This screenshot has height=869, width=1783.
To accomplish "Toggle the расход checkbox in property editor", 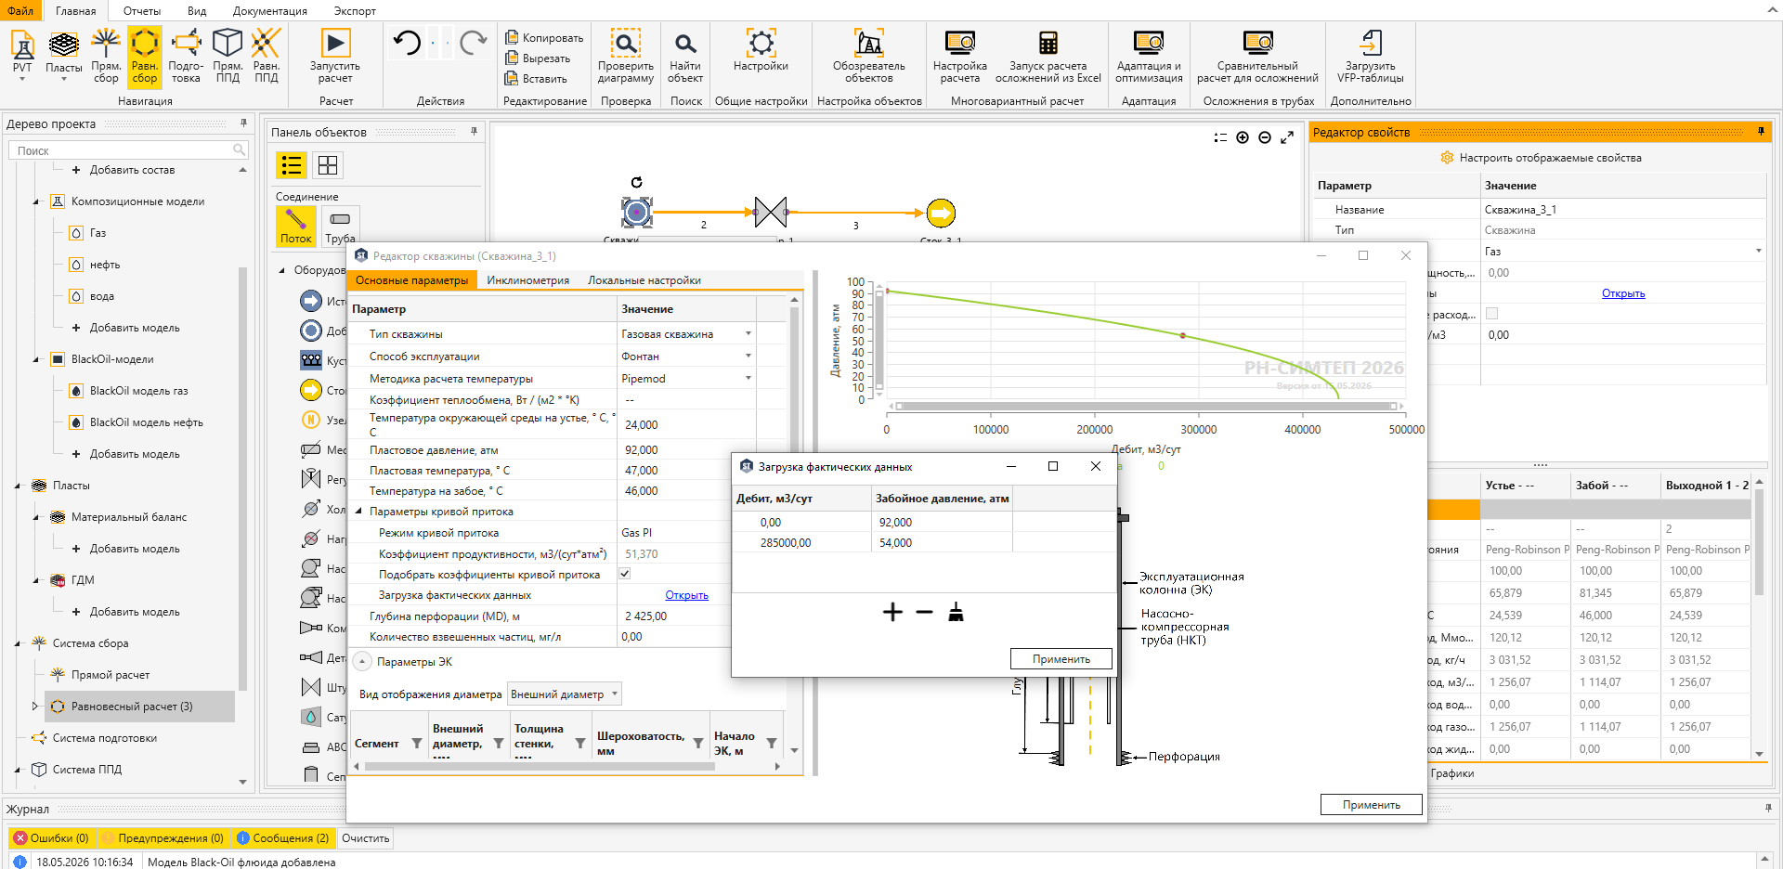I will (1491, 314).
